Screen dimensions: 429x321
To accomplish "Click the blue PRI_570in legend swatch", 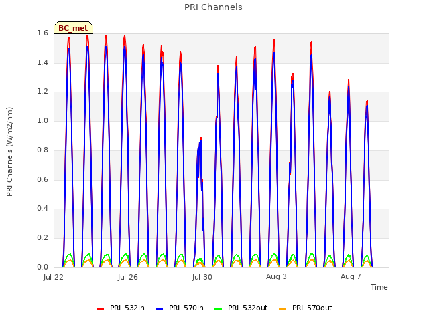I will tap(160, 309).
